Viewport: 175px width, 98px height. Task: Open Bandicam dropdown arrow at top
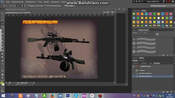(x=134, y=1)
